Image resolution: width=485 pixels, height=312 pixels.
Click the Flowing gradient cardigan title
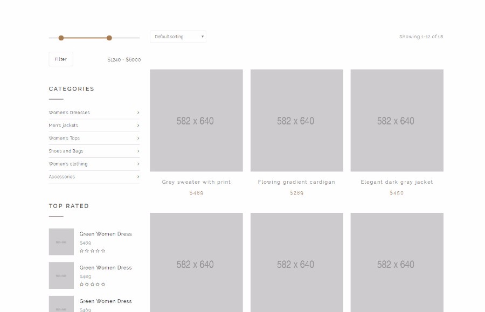296,182
